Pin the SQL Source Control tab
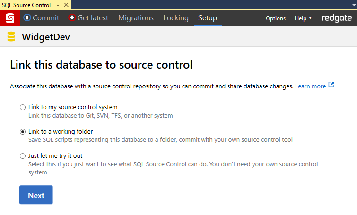357x215 pixels. (58, 4)
